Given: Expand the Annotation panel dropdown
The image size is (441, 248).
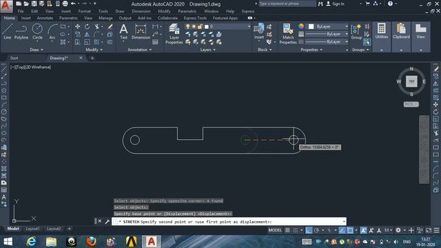Looking at the screenshot, I should tap(140, 50).
